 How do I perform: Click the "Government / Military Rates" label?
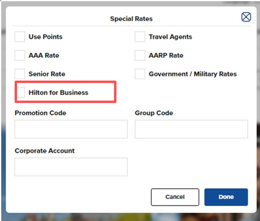[193, 74]
